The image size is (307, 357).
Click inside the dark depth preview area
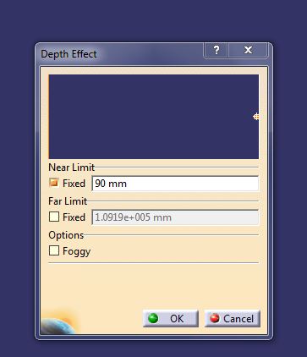click(154, 117)
